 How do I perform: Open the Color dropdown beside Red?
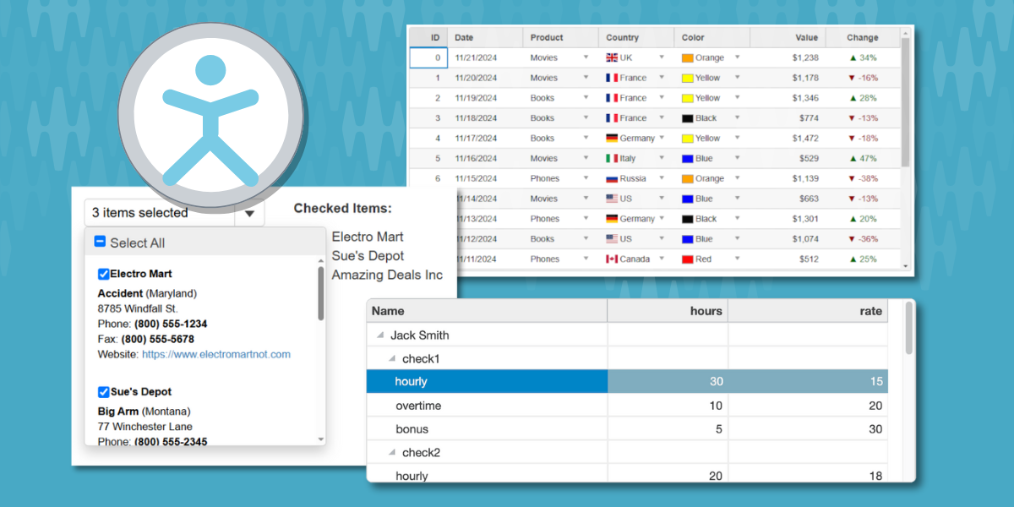click(737, 259)
